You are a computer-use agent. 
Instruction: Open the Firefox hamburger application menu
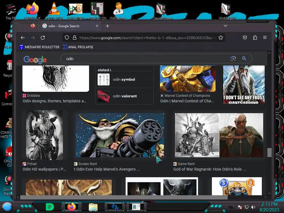265,37
